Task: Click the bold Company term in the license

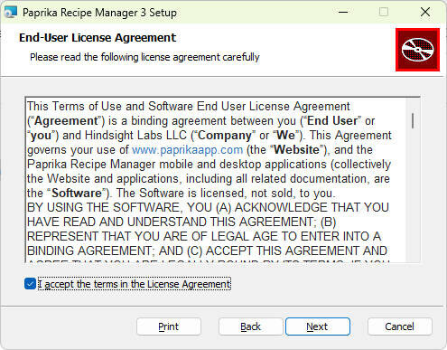Action: click(x=225, y=136)
